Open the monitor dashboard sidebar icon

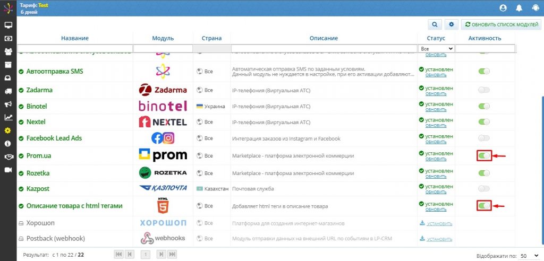[8, 25]
